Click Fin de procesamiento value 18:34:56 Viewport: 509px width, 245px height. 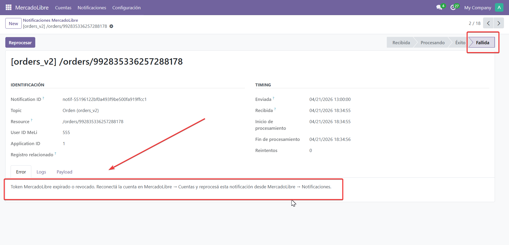[330, 139]
